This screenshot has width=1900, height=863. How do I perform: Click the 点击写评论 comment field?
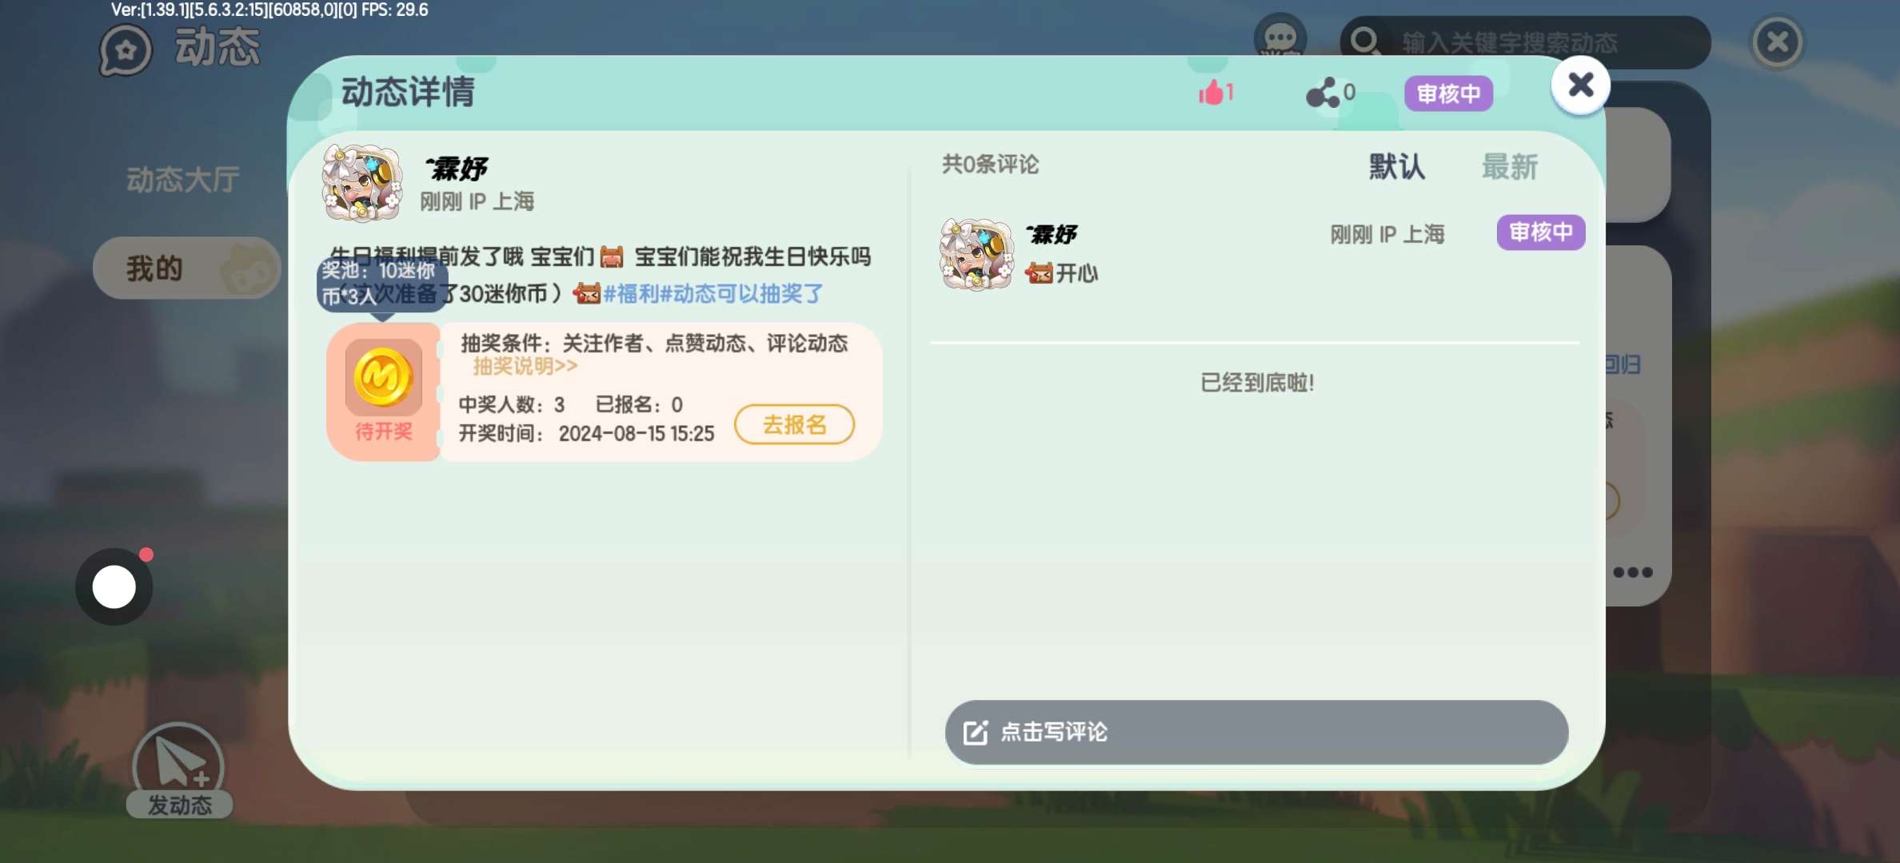click(1256, 732)
